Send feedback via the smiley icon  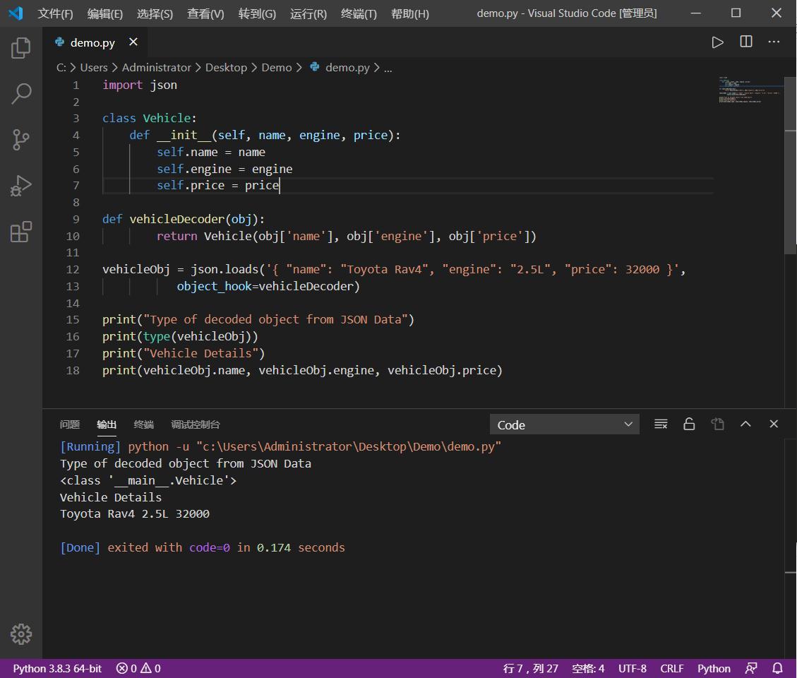tap(750, 668)
